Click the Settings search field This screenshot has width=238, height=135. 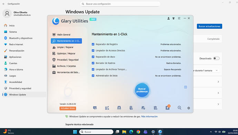(120, 4)
